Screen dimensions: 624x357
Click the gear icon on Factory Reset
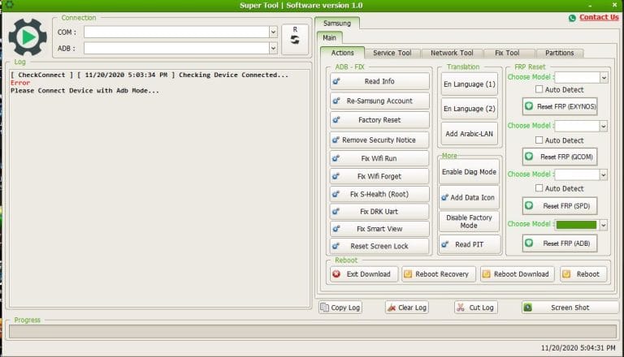pyautogui.click(x=336, y=119)
